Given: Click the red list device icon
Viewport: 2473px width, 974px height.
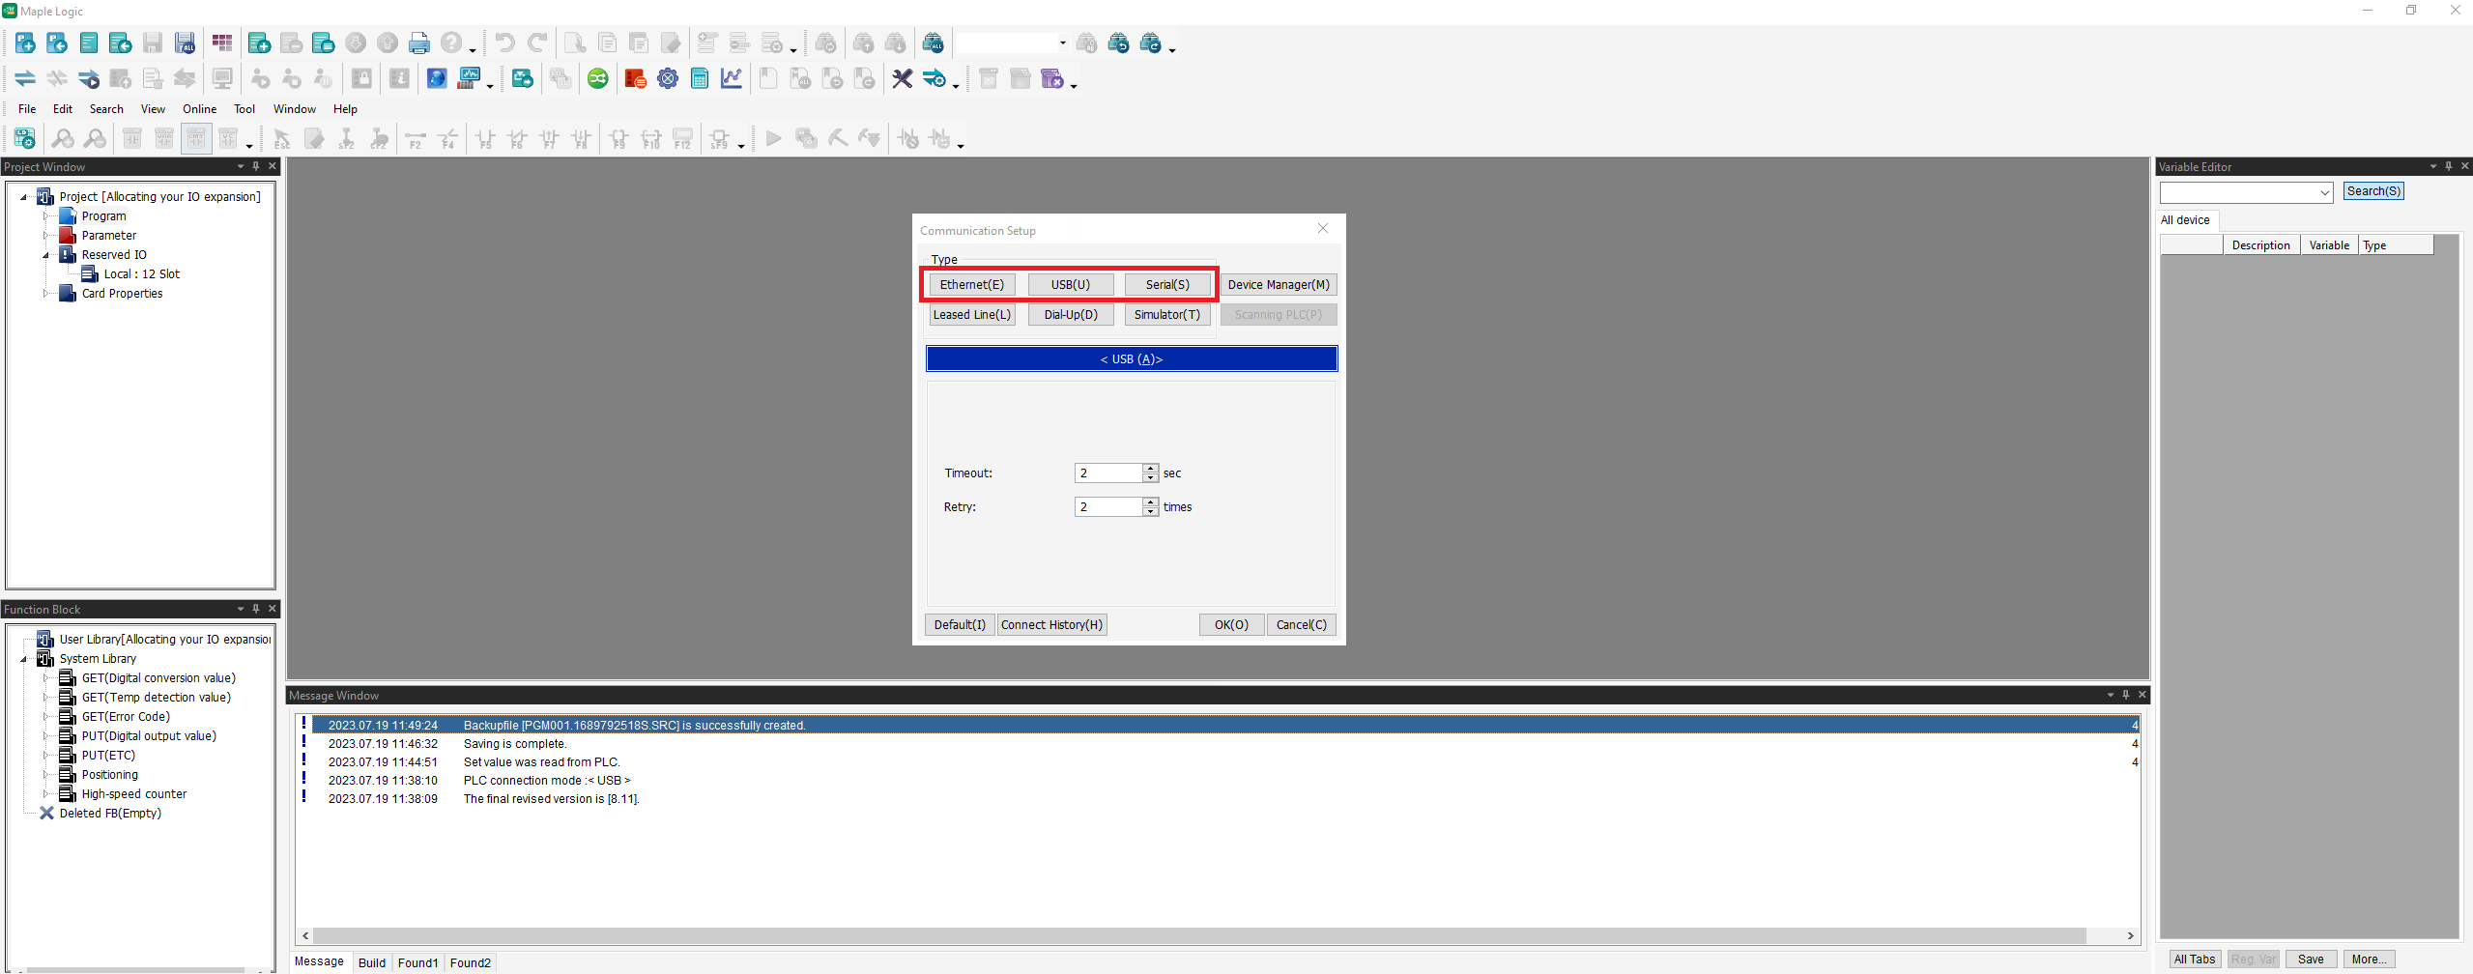Looking at the screenshot, I should pyautogui.click(x=635, y=79).
